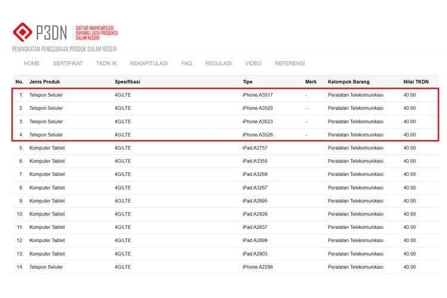The height and width of the screenshot is (298, 447).
Task: Sort by the Nilai TKDN column header
Action: pos(415,82)
